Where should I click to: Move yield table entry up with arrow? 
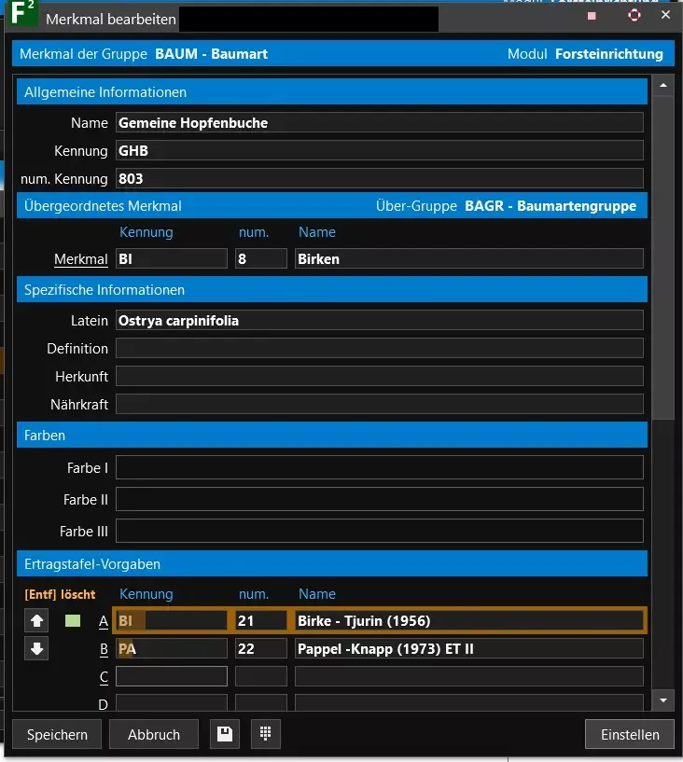tap(38, 620)
